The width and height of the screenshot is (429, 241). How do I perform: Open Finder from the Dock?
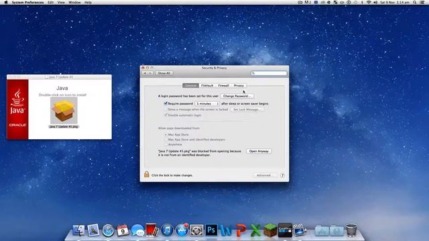click(x=79, y=230)
